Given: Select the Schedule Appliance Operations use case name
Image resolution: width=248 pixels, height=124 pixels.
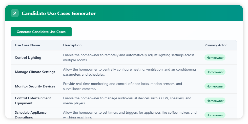Looking at the screenshot, I should click(x=31, y=115).
